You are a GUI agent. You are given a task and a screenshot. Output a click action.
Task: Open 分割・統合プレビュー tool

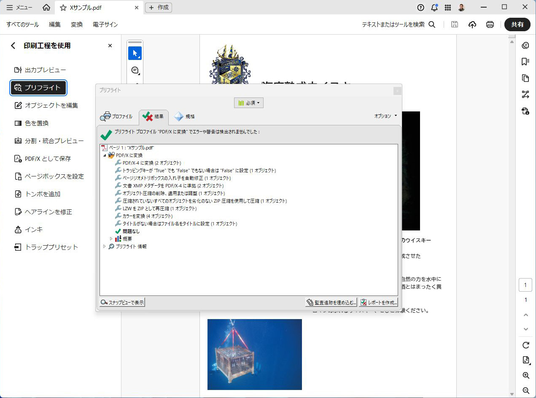coord(49,141)
